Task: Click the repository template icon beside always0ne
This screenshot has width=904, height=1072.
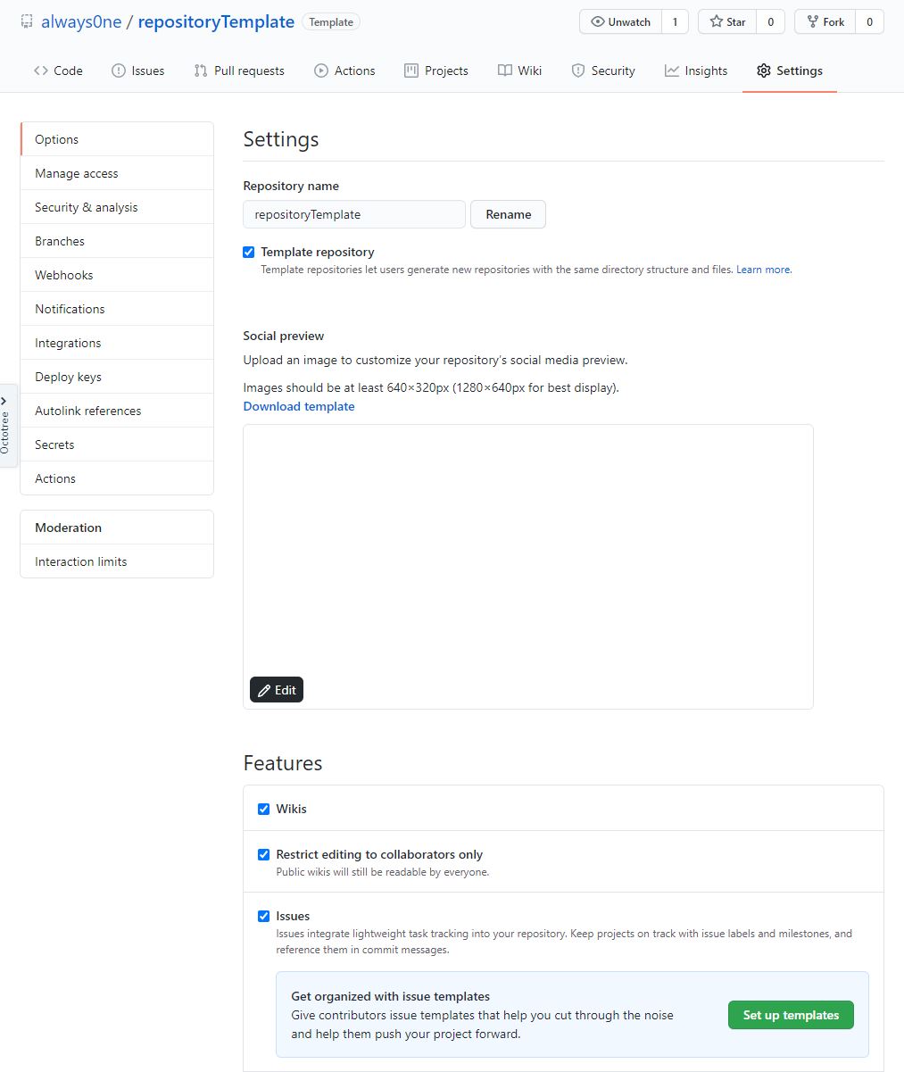Action: coord(27,21)
